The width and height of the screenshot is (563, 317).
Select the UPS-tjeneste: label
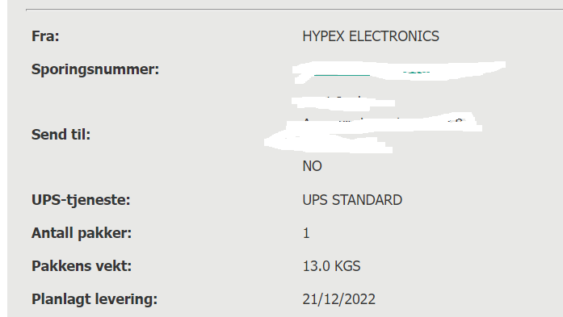pos(81,200)
